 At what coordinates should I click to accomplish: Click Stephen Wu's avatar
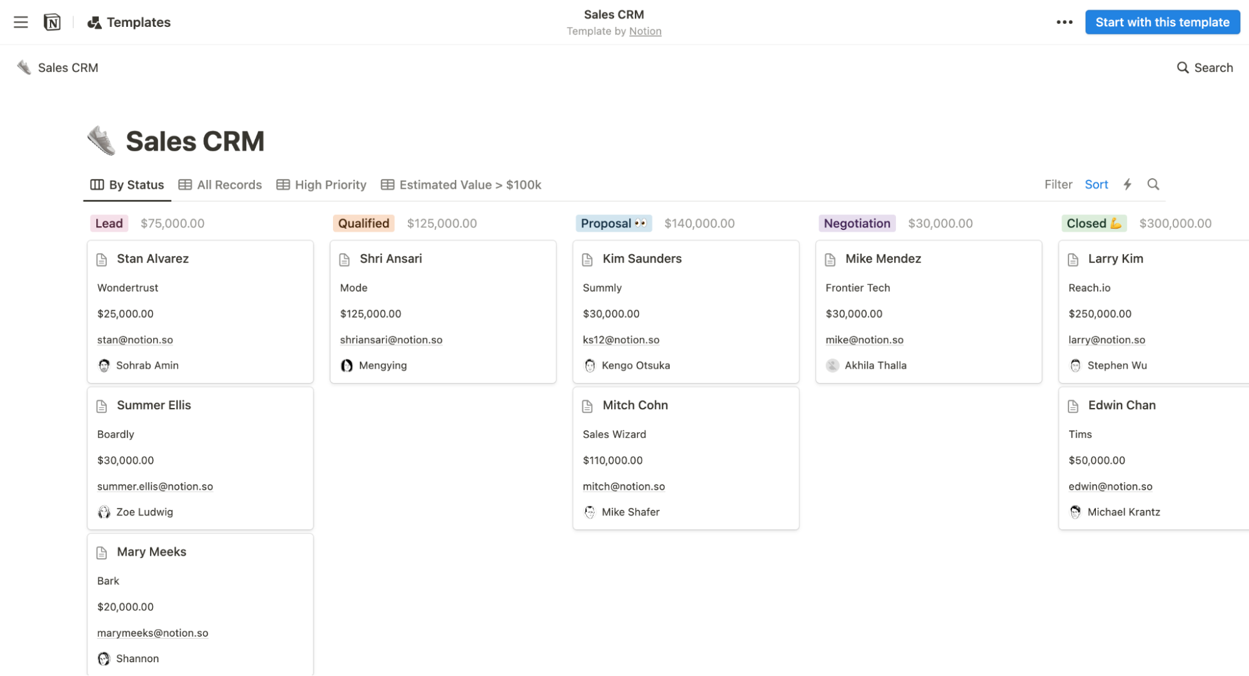(x=1075, y=365)
